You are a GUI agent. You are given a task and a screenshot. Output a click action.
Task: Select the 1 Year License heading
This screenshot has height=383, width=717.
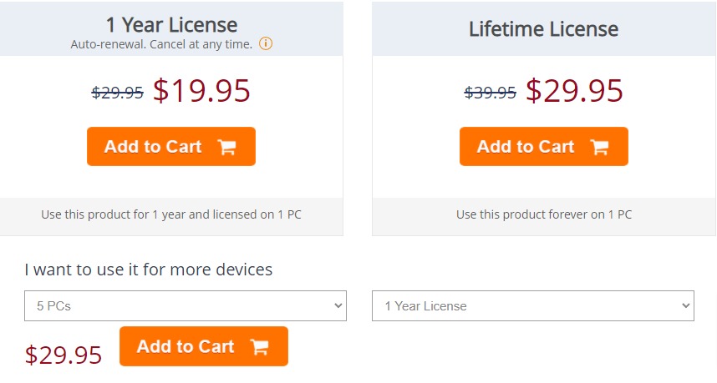[171, 25]
